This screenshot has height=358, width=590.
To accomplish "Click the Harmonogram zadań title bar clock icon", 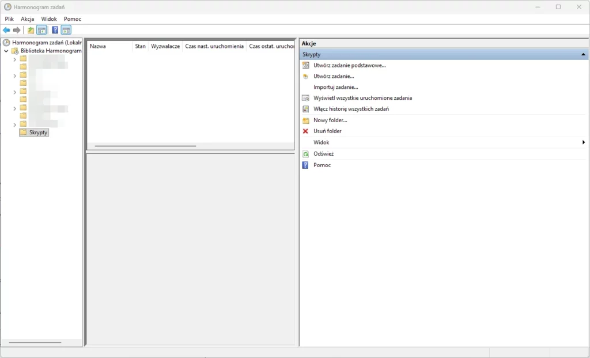I will coord(7,7).
